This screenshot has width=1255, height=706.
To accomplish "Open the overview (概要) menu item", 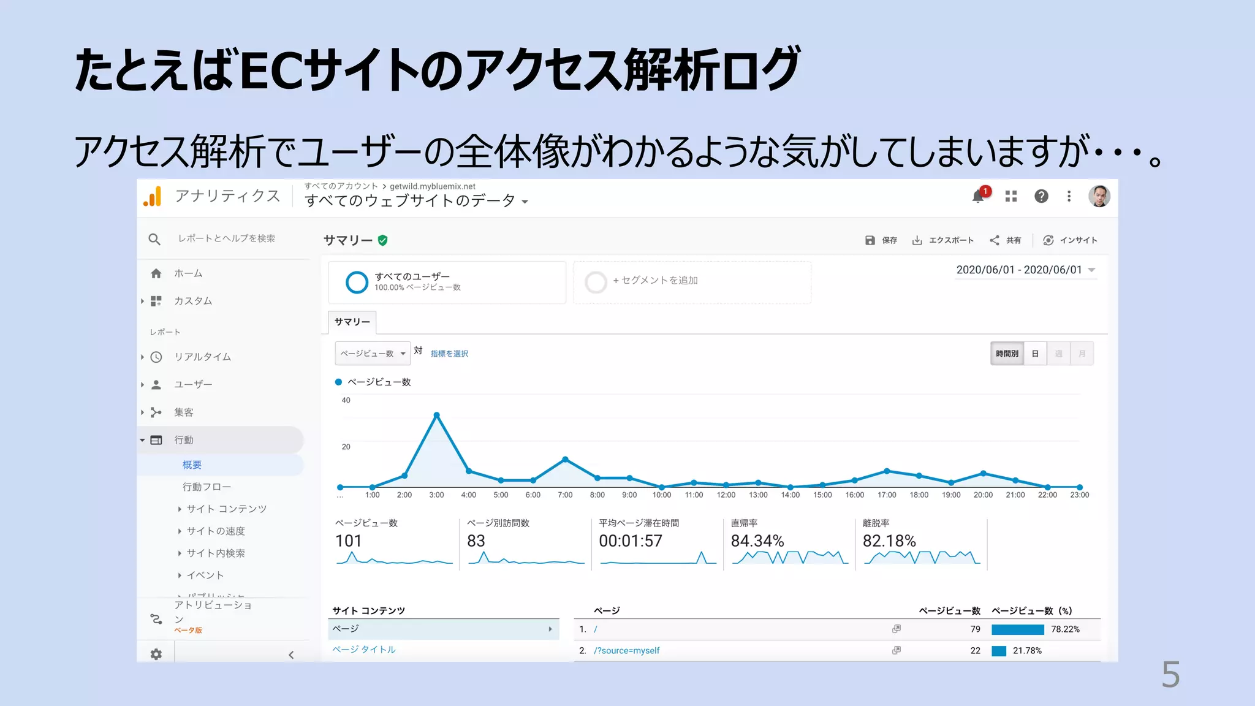I will [192, 465].
